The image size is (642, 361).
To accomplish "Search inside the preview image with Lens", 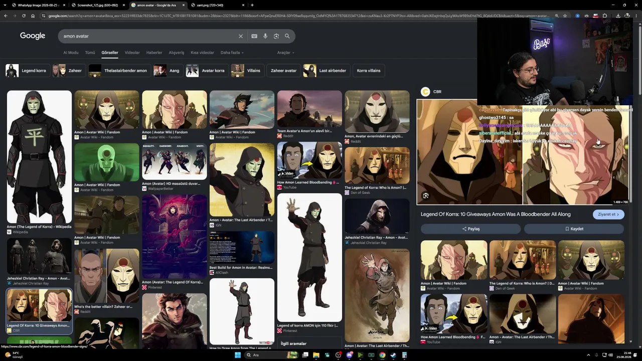I will point(426,196).
